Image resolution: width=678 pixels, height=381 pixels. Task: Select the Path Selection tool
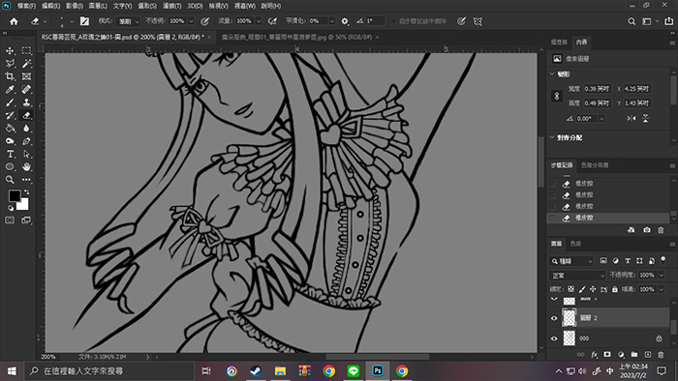click(26, 154)
